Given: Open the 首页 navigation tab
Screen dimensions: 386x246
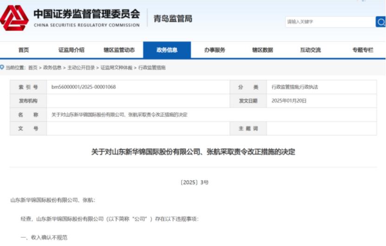Looking at the screenshot, I should tap(23, 50).
